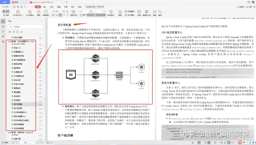Start slideshow with 播放 icon

[39, 13]
